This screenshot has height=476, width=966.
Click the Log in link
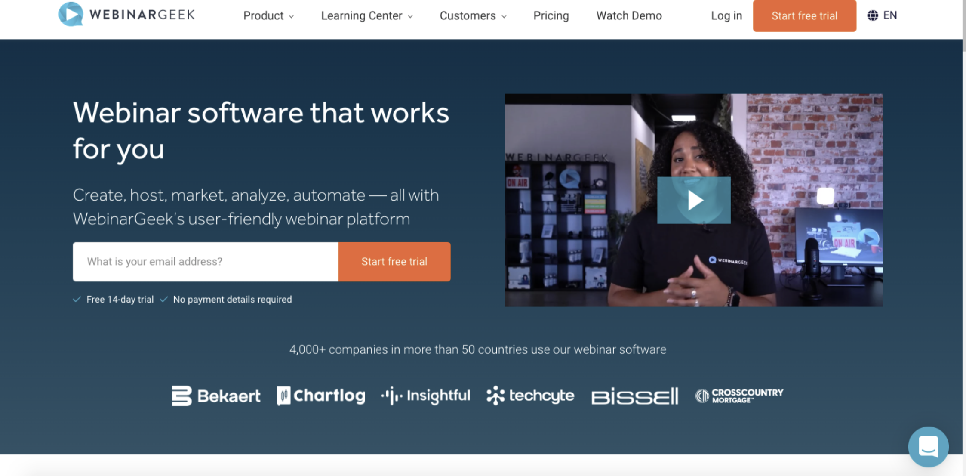click(726, 16)
